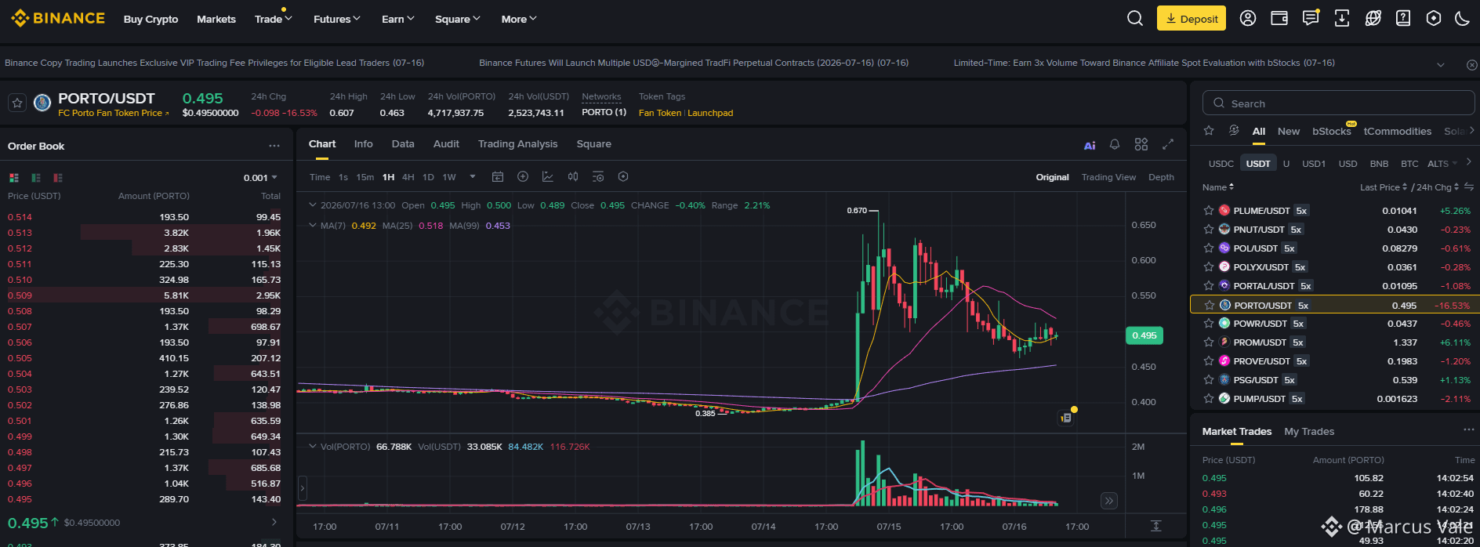This screenshot has width=1480, height=547.
Task: Click the markets Search input field
Action: [1338, 103]
